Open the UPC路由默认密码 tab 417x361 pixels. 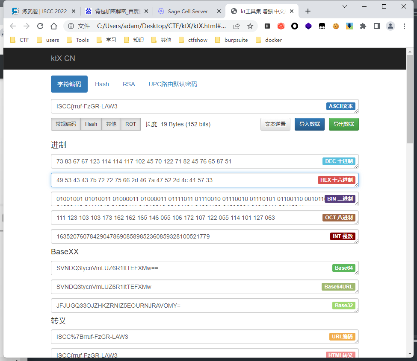173,84
